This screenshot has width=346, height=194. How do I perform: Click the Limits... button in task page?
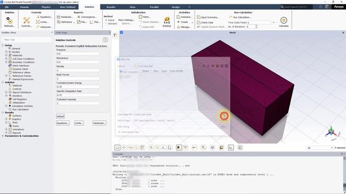[79, 123]
